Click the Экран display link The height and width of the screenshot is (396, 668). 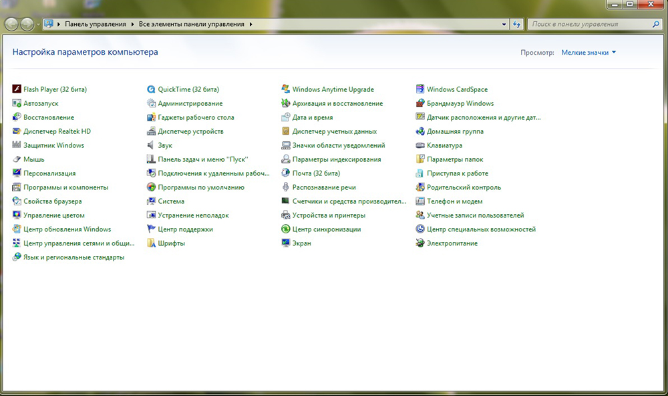tap(301, 243)
